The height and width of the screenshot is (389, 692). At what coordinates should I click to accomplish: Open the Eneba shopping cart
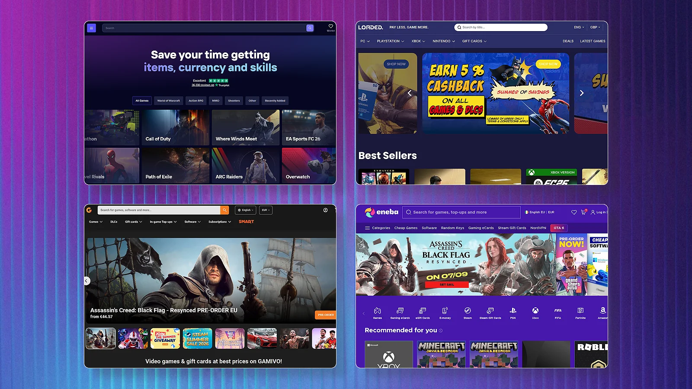tap(583, 212)
